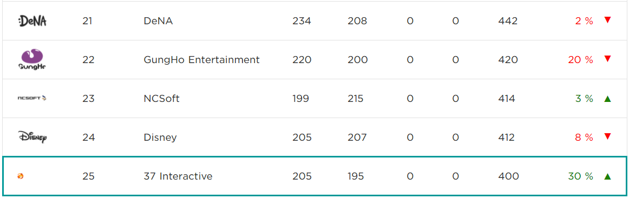
Task: Click the 30 % growth value
Action: point(580,176)
